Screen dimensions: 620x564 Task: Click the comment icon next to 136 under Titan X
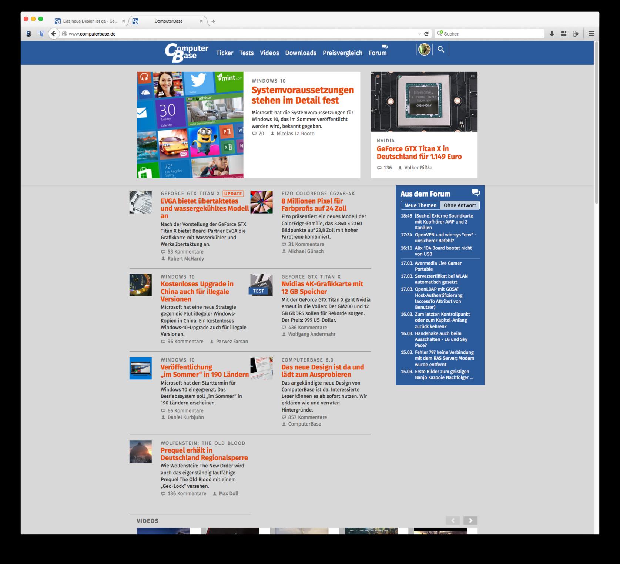pos(379,168)
